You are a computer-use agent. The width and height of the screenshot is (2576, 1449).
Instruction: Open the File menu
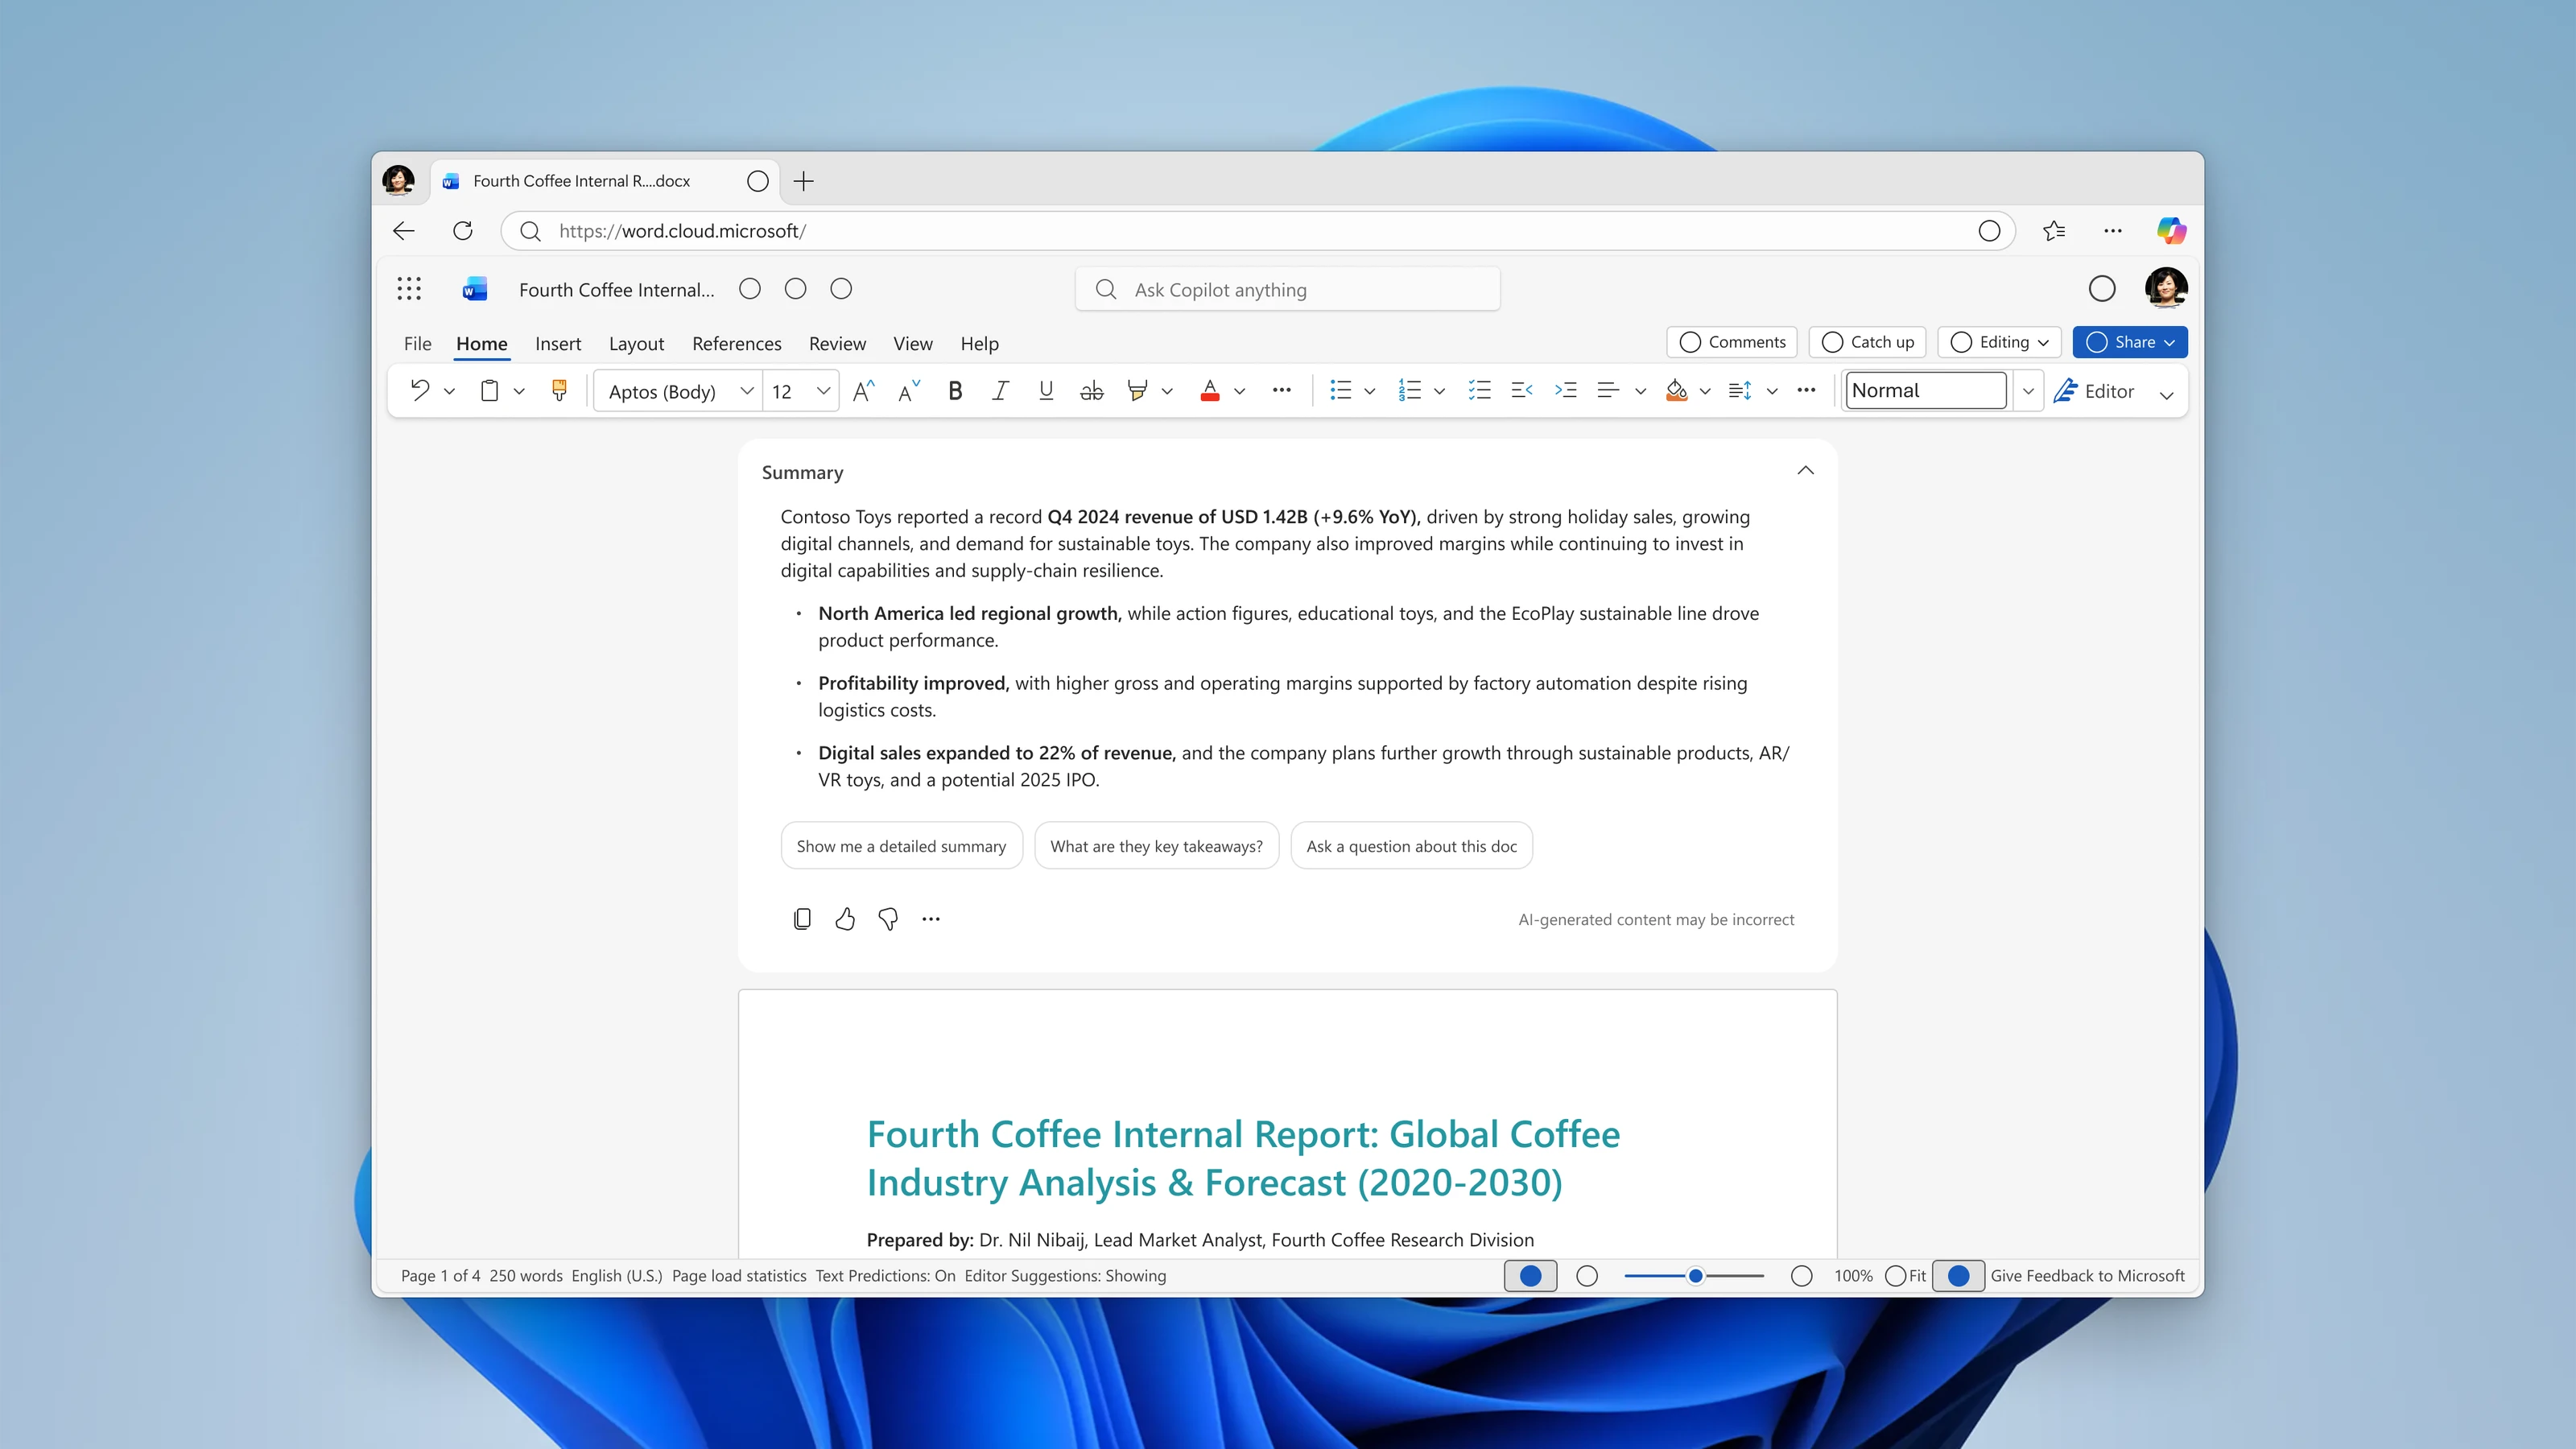[417, 343]
